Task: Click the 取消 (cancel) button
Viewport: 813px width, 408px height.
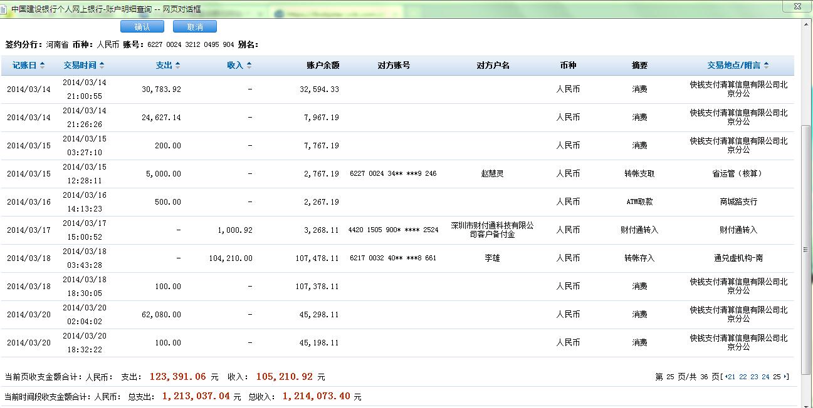Action: [x=195, y=27]
